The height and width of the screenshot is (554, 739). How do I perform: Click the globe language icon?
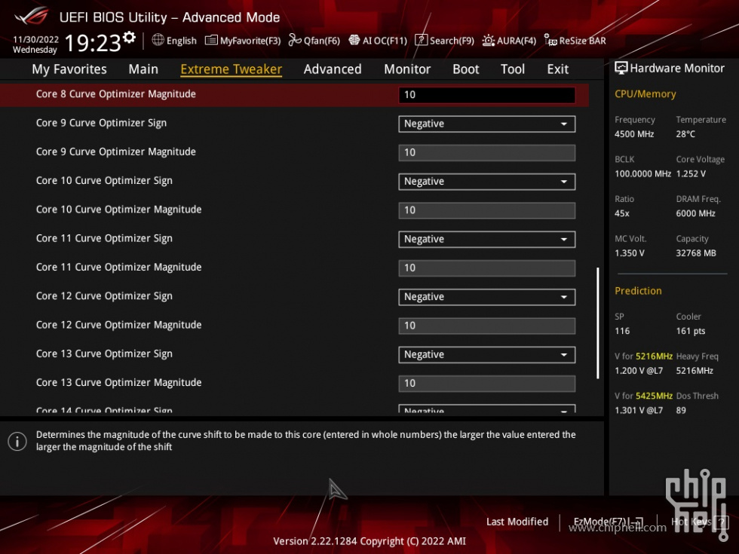coord(158,40)
